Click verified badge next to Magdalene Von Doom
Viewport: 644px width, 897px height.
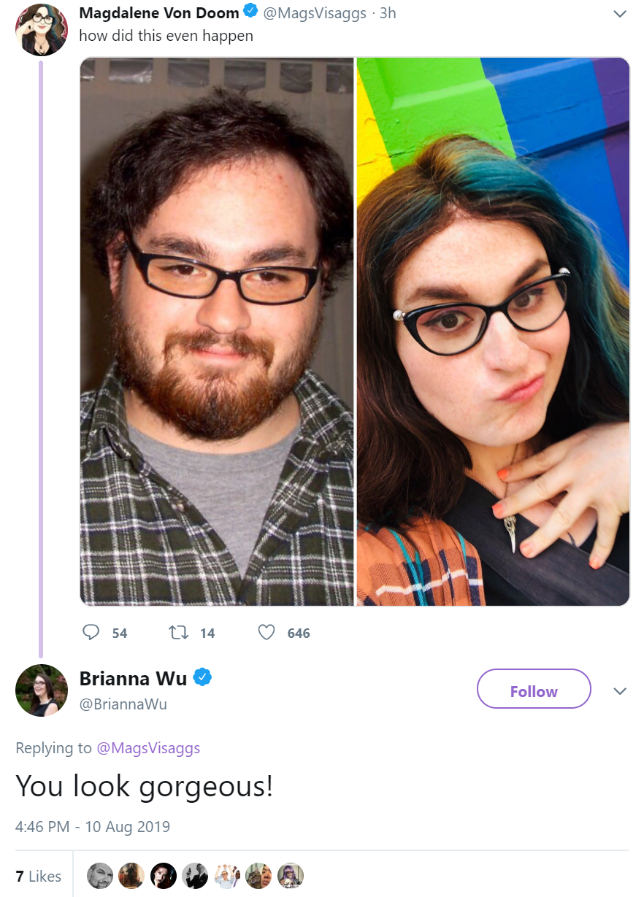(250, 12)
